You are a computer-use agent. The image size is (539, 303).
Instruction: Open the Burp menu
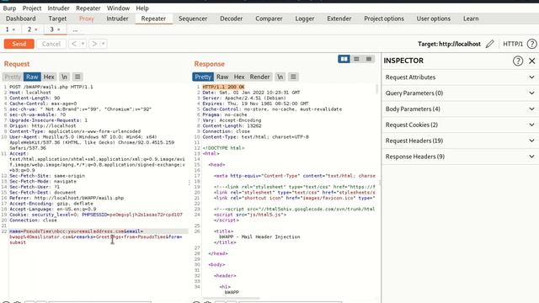(x=9, y=8)
